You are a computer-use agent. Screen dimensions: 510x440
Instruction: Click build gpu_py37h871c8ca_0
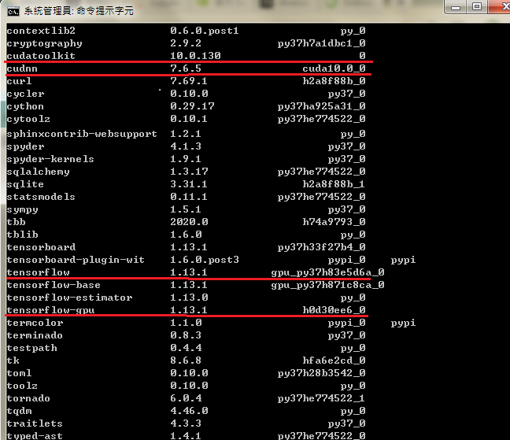tap(328, 285)
